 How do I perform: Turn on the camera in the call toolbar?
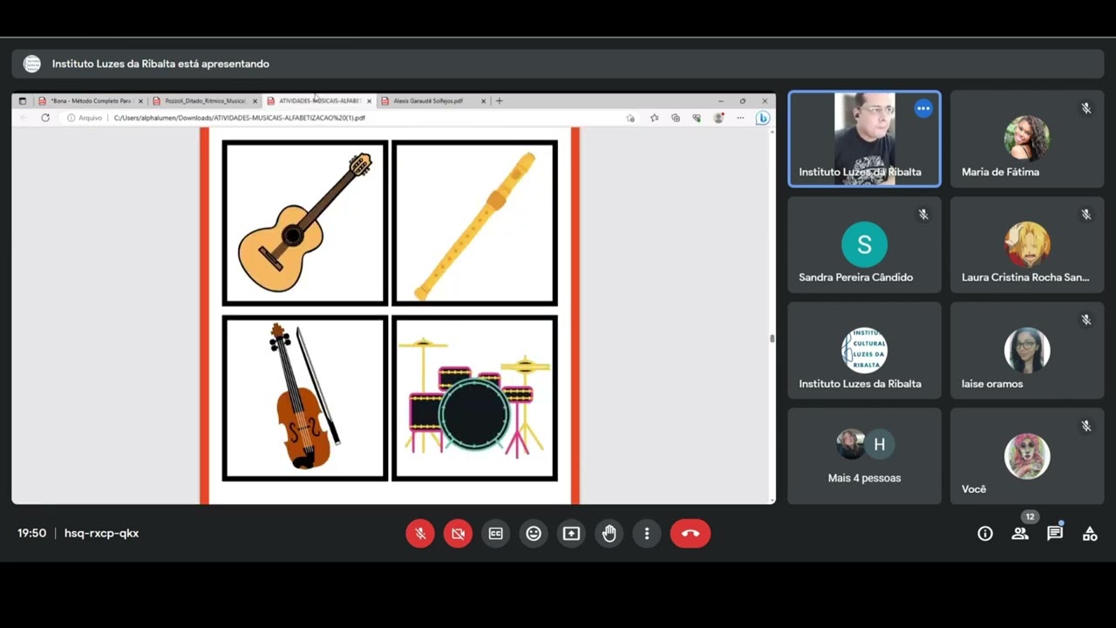[x=458, y=534]
